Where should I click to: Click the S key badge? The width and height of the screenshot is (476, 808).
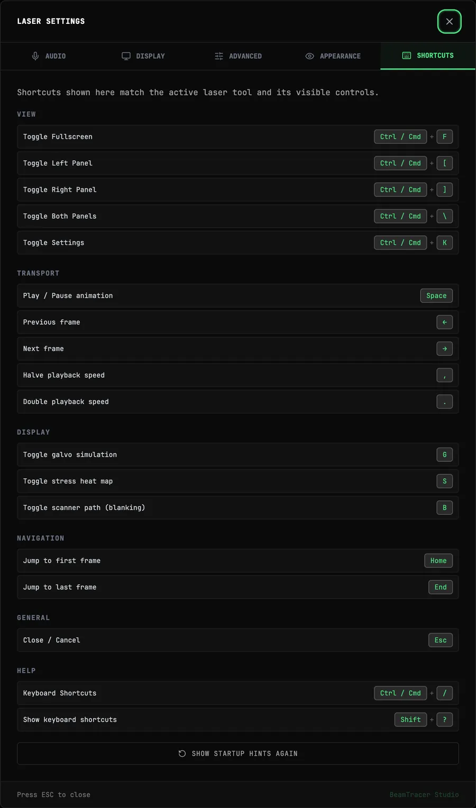click(x=445, y=481)
